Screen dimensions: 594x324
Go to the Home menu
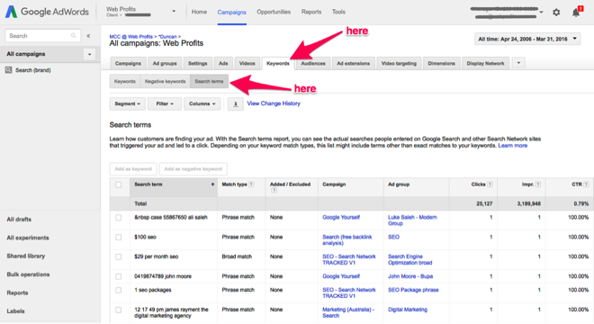[x=199, y=12]
